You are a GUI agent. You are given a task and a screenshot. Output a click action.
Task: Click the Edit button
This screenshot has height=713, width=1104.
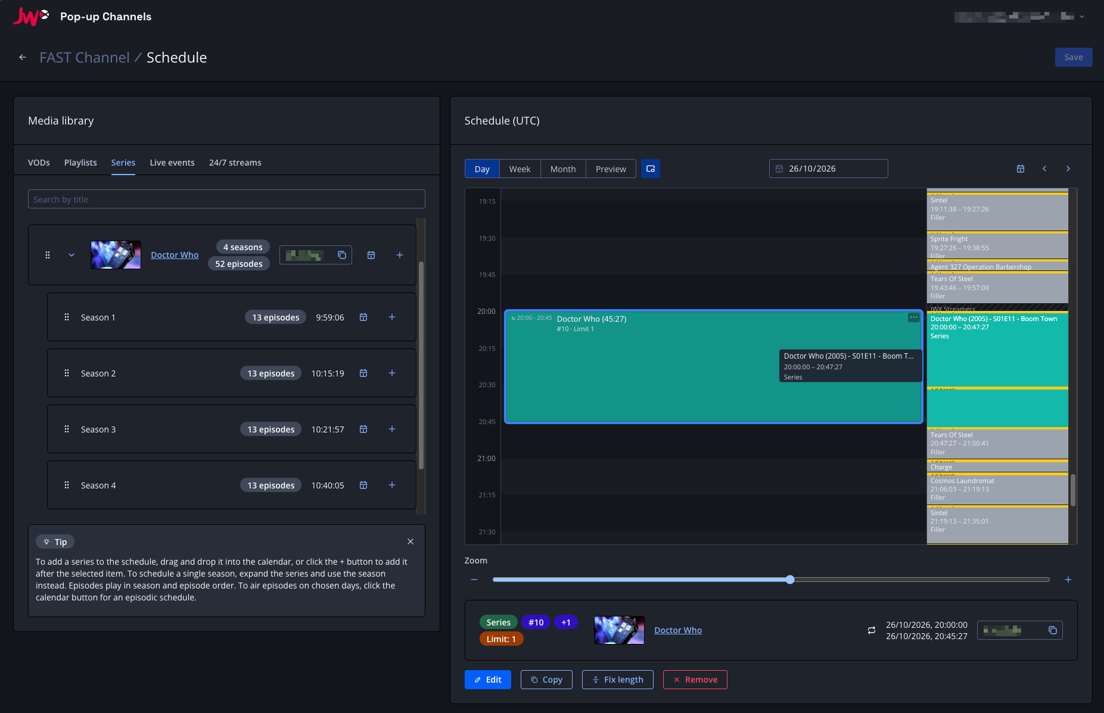pyautogui.click(x=488, y=680)
